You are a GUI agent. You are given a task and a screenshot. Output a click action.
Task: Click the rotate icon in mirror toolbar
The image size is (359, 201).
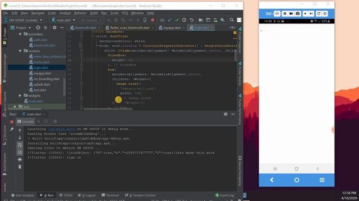click(319, 13)
